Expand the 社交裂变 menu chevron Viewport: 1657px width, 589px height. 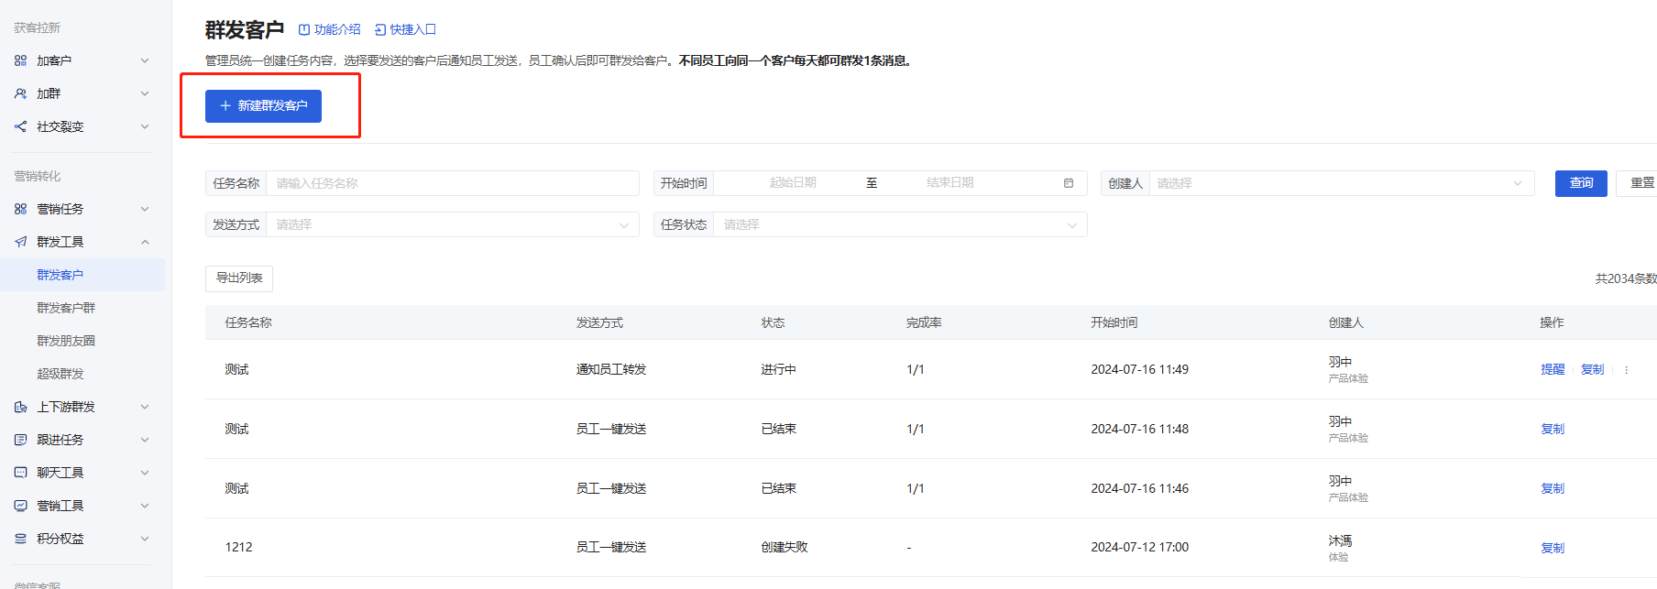tap(145, 126)
